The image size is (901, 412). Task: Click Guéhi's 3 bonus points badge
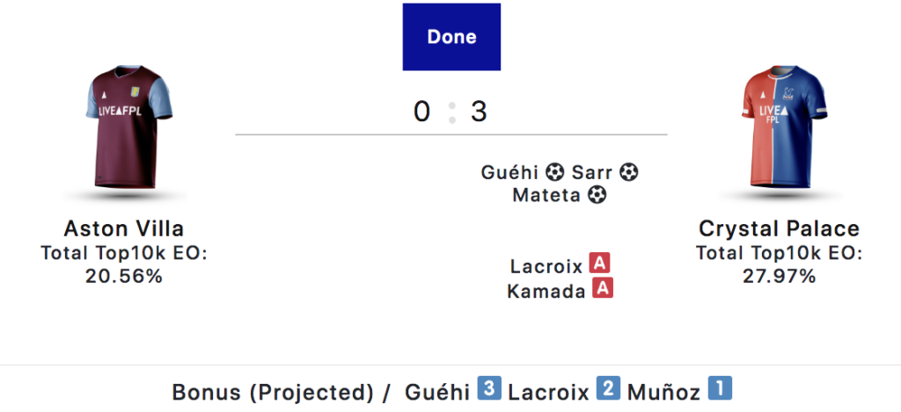coord(489,389)
